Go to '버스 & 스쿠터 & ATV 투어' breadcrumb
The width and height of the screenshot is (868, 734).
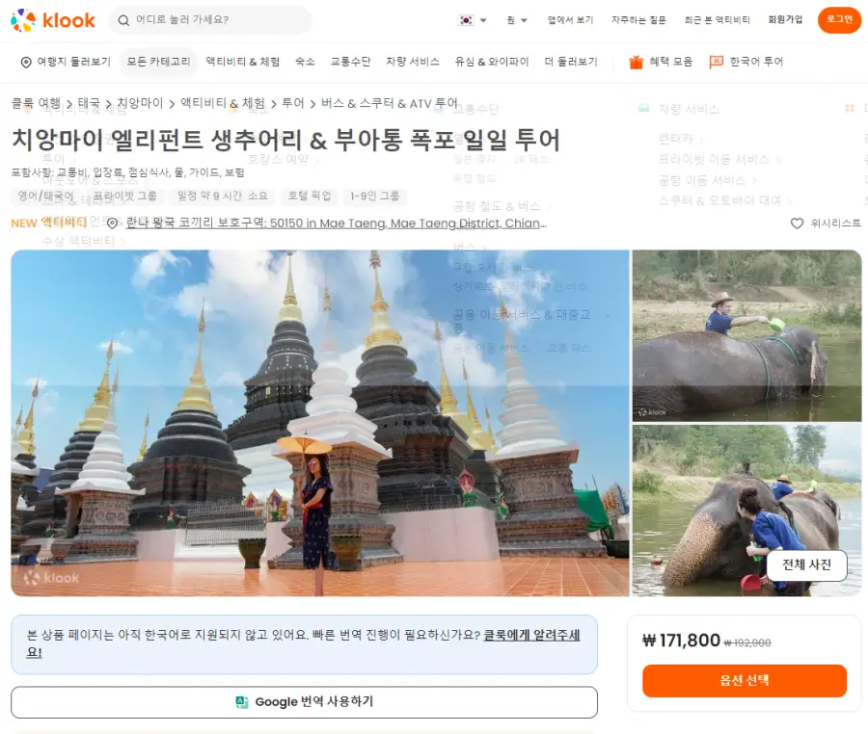point(390,103)
